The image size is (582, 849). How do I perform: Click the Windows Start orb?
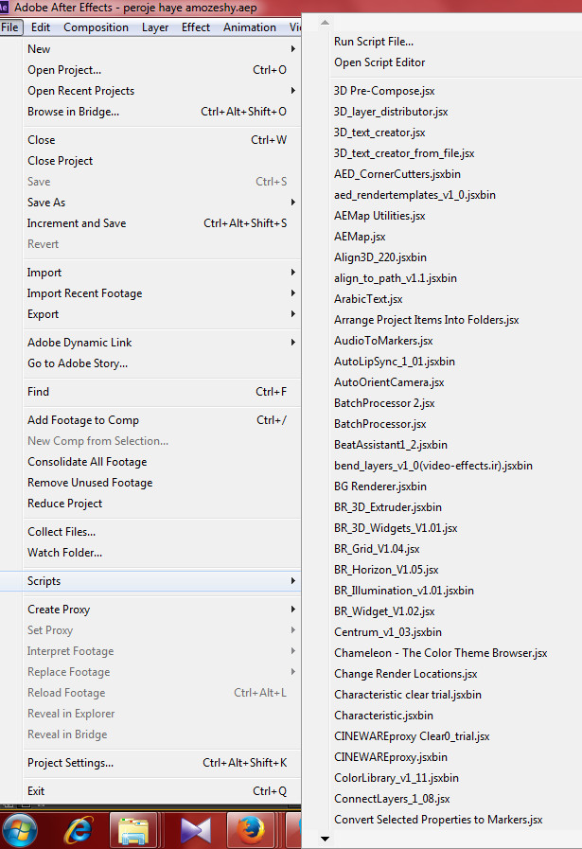click(20, 829)
